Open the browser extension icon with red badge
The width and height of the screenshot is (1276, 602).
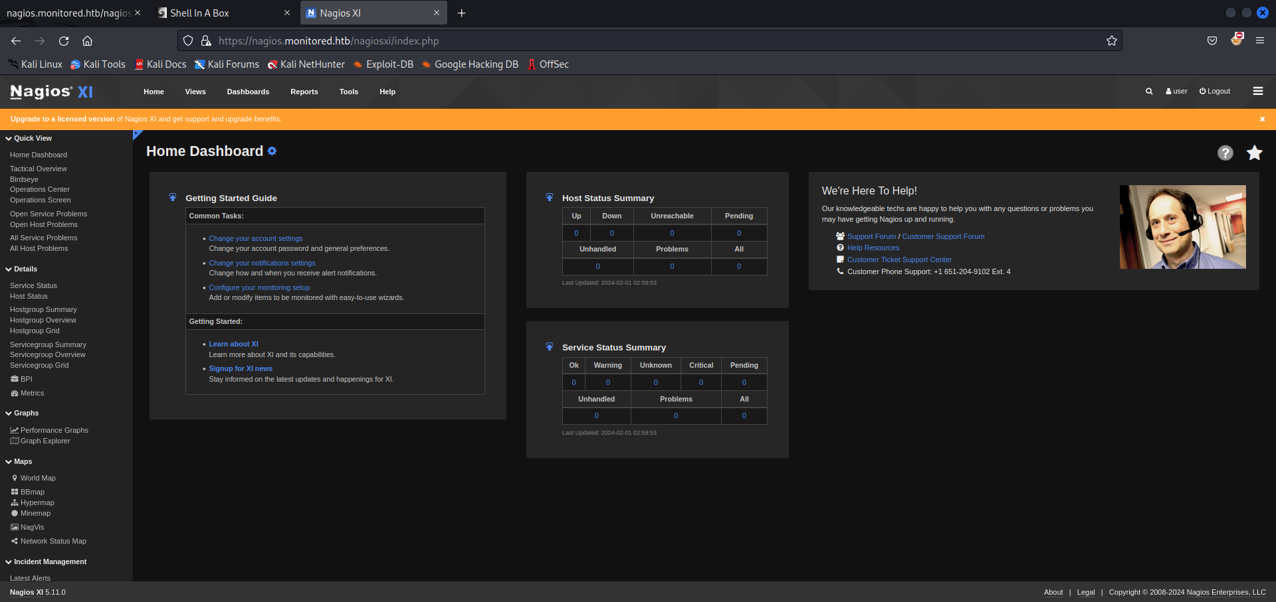tap(1236, 40)
